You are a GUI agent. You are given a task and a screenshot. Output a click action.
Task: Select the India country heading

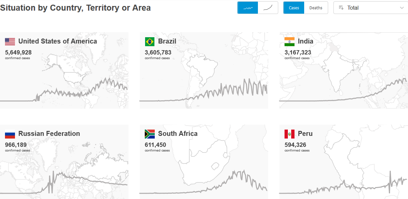tap(306, 41)
